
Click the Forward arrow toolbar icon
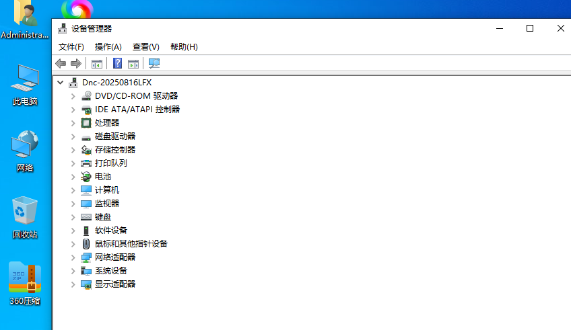(75, 64)
